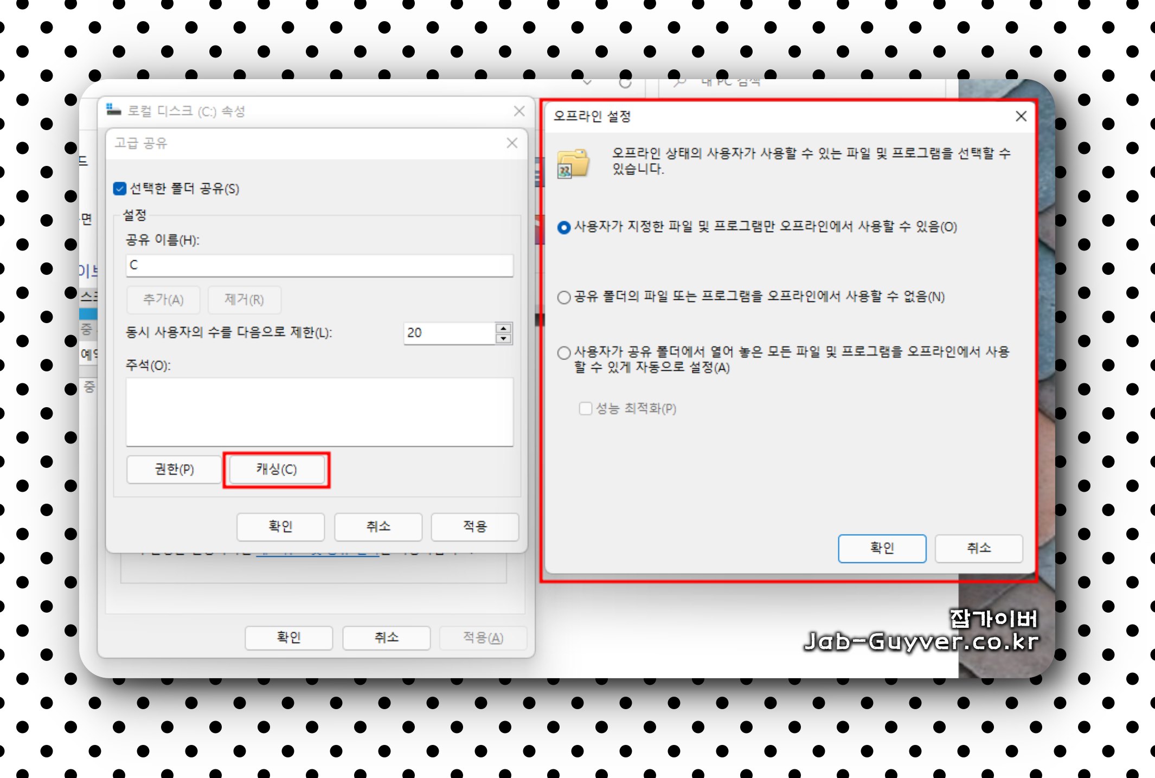1155x778 pixels.
Task: Open permissions via the 권한(P) button
Action: (x=174, y=470)
